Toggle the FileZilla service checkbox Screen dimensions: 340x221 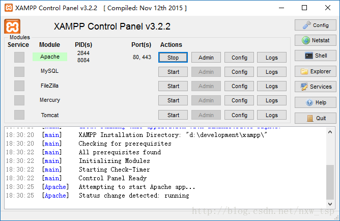point(19,86)
